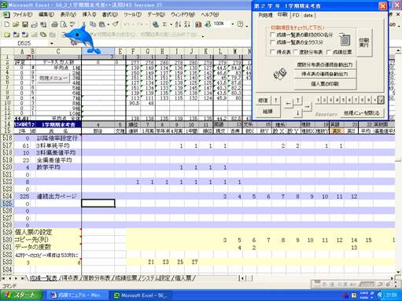Open Print Preview from the toolbar
Viewport: 402px width, 301px height.
pyautogui.click(x=63, y=24)
